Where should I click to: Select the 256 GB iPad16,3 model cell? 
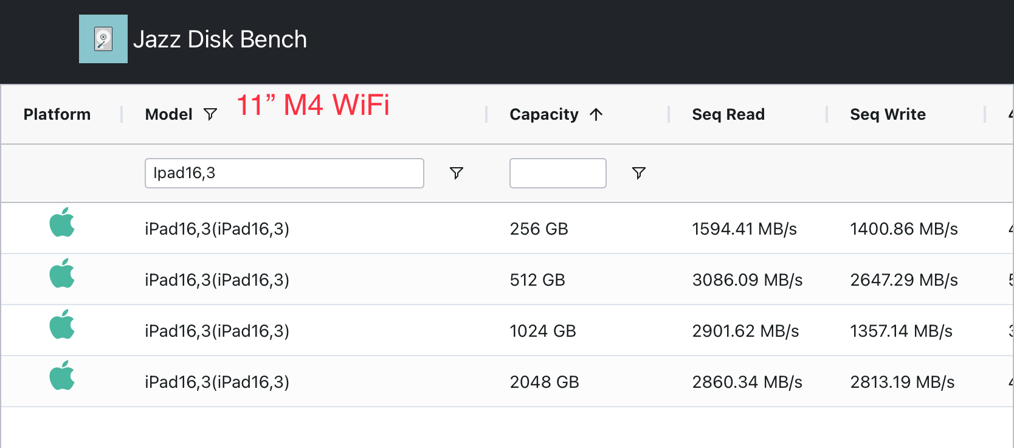coord(217,229)
